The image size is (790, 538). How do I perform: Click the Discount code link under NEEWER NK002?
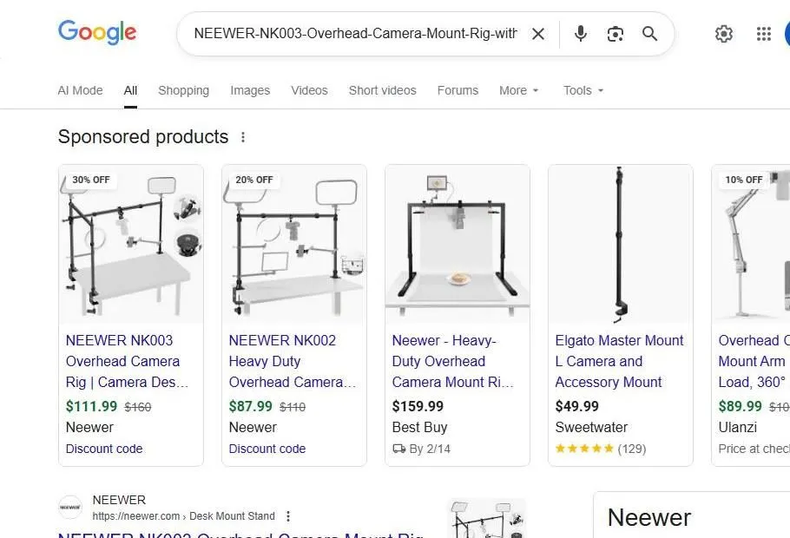pos(267,449)
